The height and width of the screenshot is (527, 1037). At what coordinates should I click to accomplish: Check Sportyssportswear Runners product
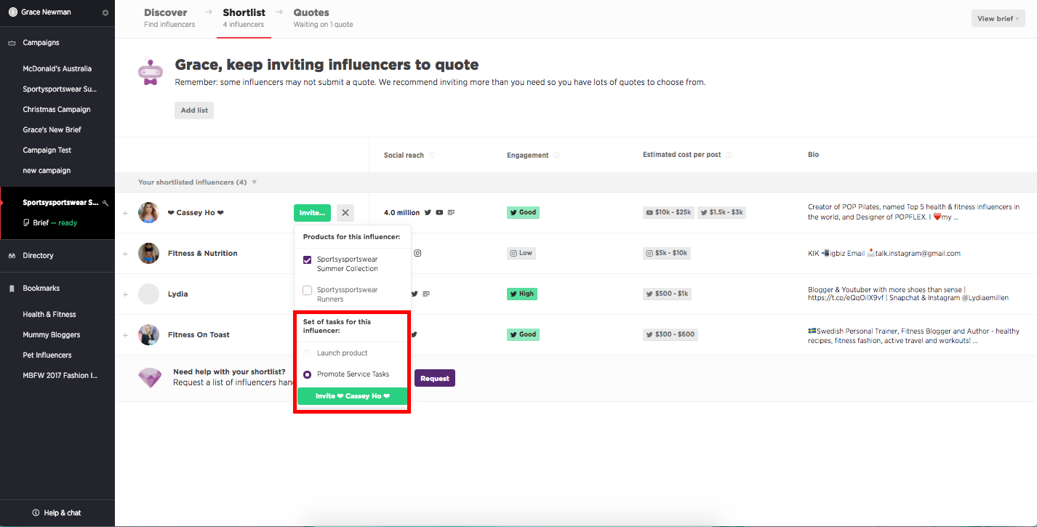(x=308, y=290)
